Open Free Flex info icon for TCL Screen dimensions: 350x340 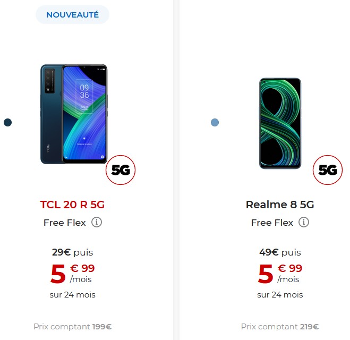97,223
